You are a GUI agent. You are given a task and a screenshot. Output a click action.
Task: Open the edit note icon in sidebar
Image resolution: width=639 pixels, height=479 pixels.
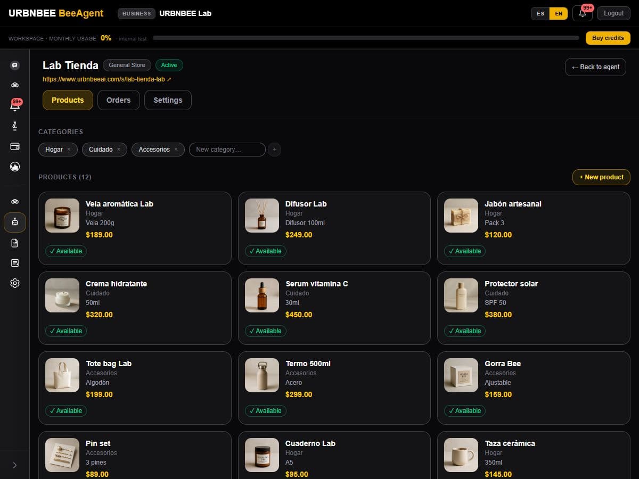coord(15,263)
